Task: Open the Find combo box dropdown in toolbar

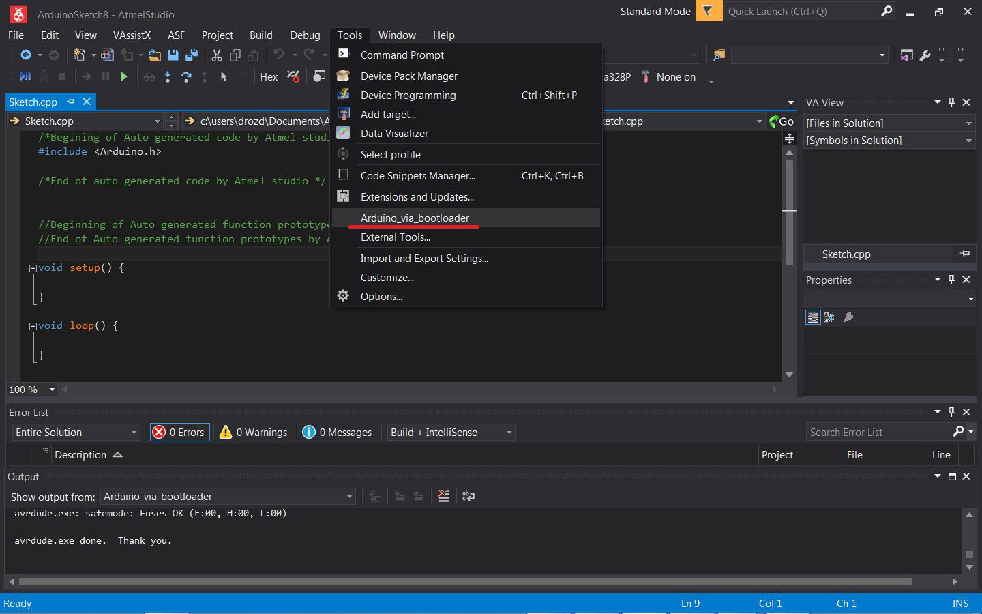Action: [882, 55]
